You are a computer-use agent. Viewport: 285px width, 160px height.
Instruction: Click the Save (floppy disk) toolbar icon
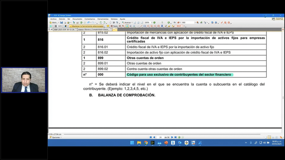tap(62, 22)
